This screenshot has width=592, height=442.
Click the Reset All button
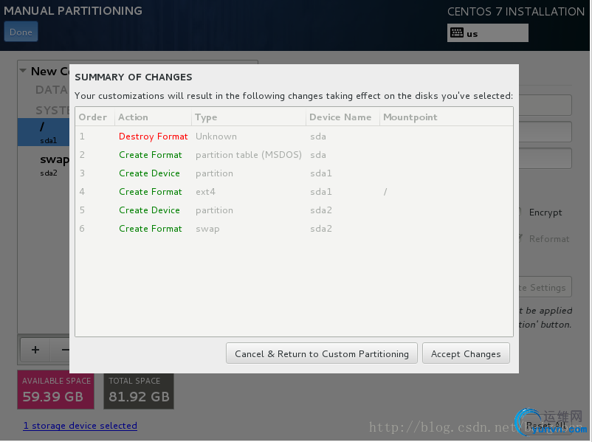pos(546,425)
